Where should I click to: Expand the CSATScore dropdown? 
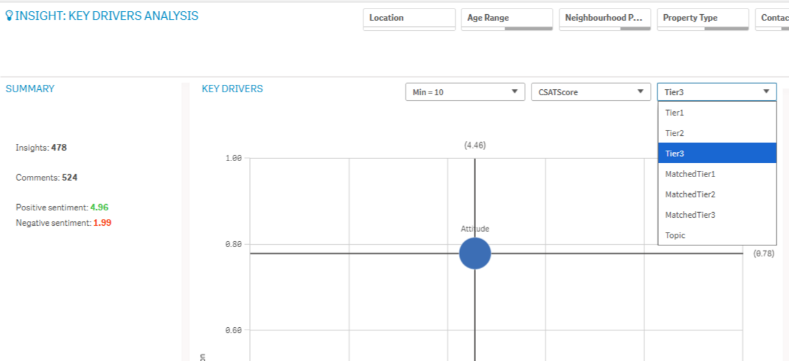[x=591, y=92]
